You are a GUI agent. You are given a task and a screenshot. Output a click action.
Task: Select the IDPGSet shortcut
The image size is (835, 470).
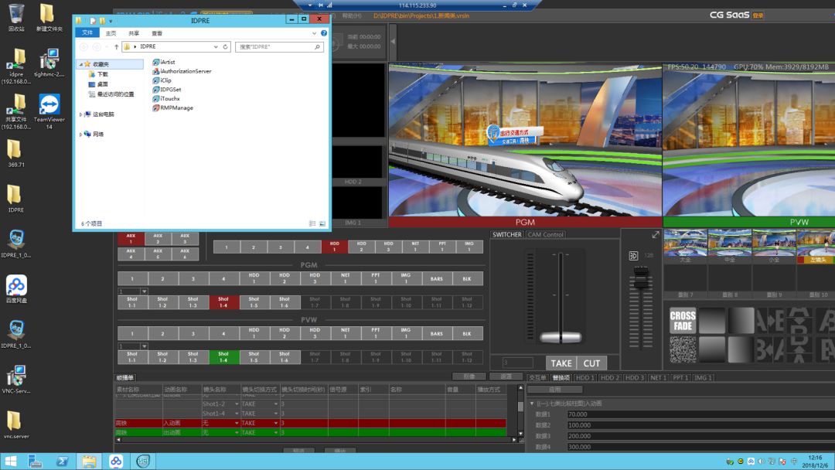(x=167, y=90)
